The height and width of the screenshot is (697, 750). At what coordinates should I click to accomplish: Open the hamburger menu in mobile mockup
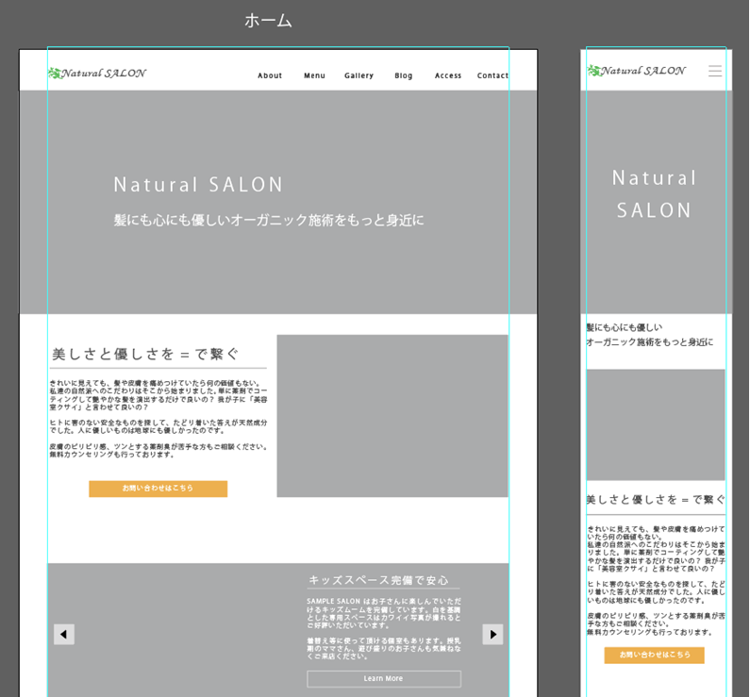coord(715,71)
